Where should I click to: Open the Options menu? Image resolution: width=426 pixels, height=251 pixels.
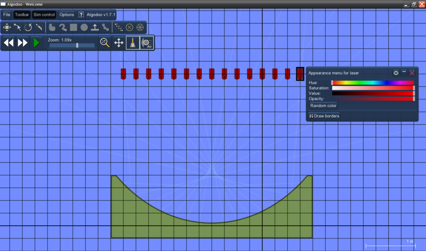(67, 15)
